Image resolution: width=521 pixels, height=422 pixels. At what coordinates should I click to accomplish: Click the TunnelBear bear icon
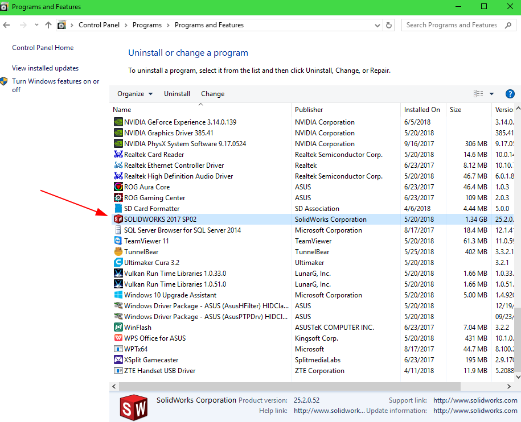(x=118, y=252)
